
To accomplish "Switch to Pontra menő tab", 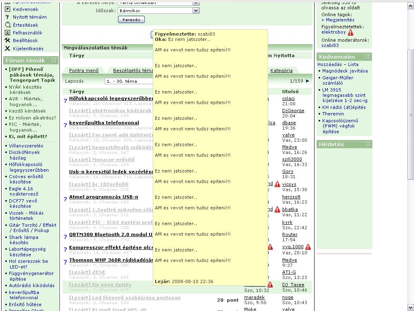I will [84, 70].
